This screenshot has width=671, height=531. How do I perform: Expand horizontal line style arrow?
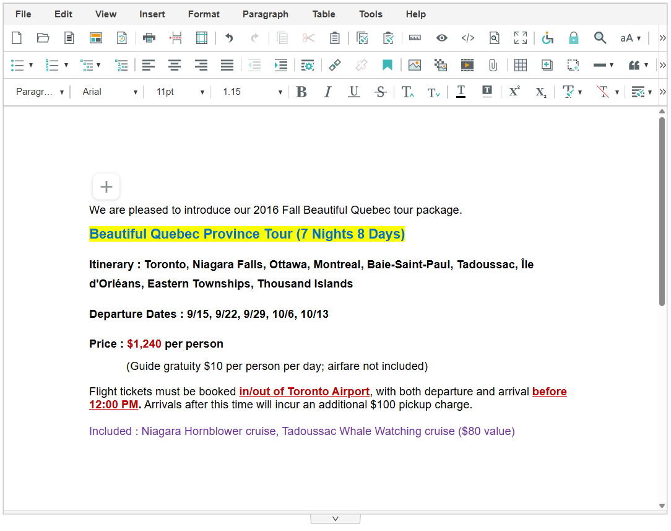pos(612,65)
